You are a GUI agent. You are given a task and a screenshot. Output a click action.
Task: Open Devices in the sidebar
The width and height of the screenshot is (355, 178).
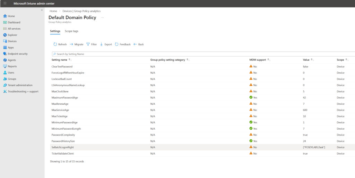click(x=10, y=41)
